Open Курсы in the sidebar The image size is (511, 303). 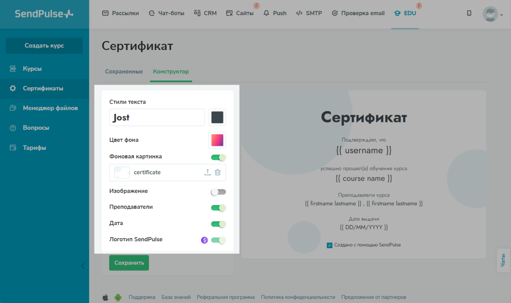(x=44, y=69)
